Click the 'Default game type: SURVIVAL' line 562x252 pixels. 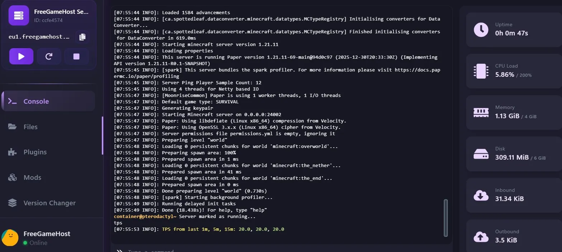(176, 102)
